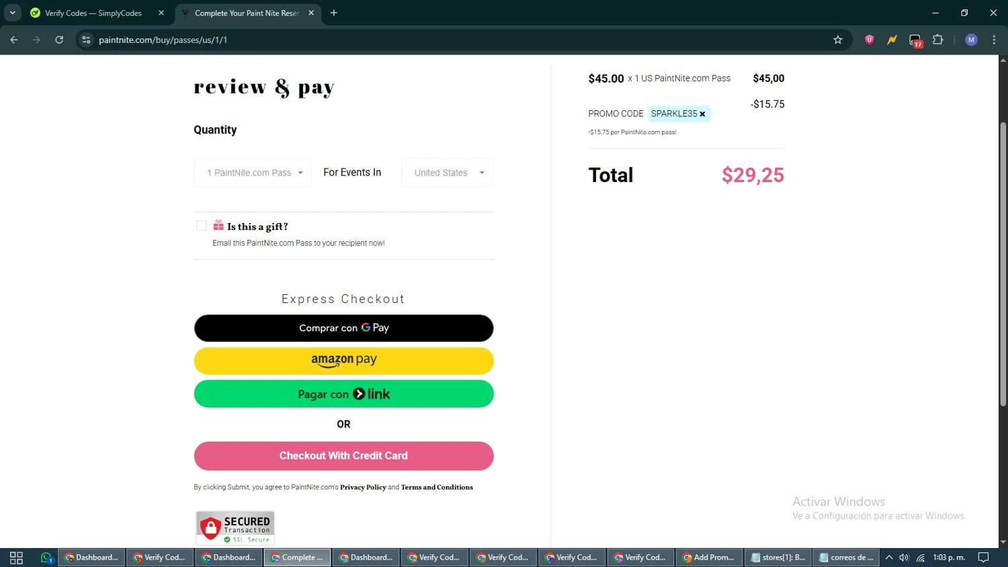Image resolution: width=1008 pixels, height=567 pixels.
Task: Click the Secured Transaction SSL badge
Action: tap(235, 528)
